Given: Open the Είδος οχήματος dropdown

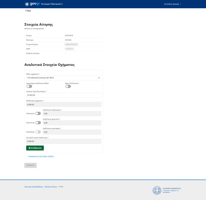Looking at the screenshot, I should coord(99,78).
